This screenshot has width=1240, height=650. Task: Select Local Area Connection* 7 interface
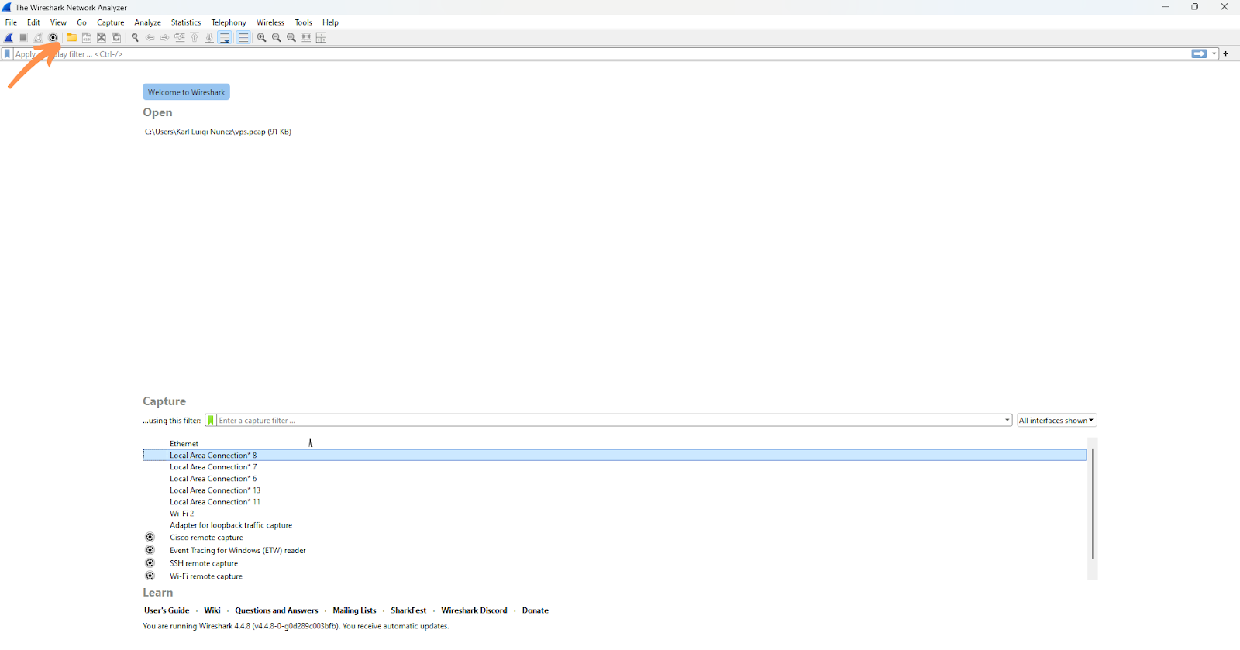pos(615,467)
